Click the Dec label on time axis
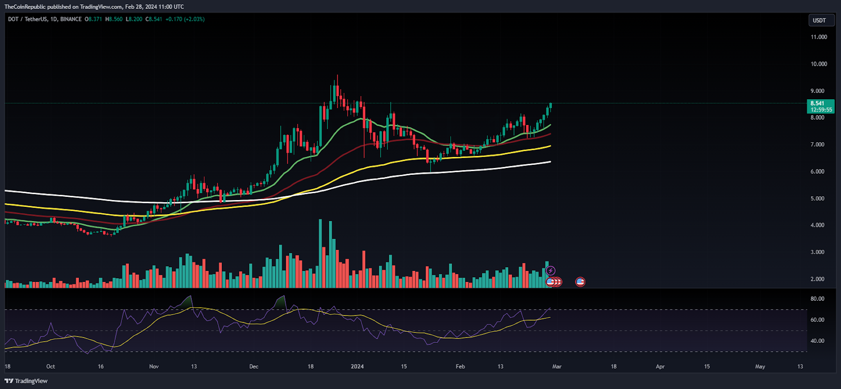The image size is (841, 389). point(254,366)
